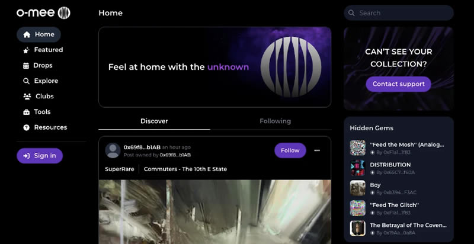The width and height of the screenshot is (474, 244).
Task: Open Drops calendar icon in sidebar
Action: [26, 66]
